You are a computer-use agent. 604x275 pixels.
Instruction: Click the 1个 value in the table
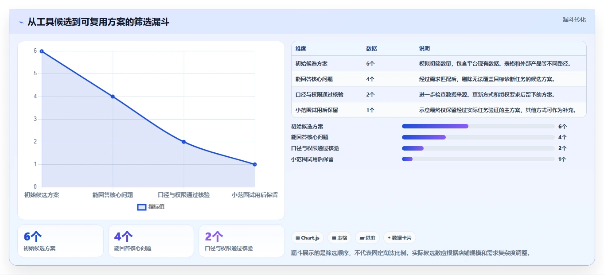(x=370, y=110)
